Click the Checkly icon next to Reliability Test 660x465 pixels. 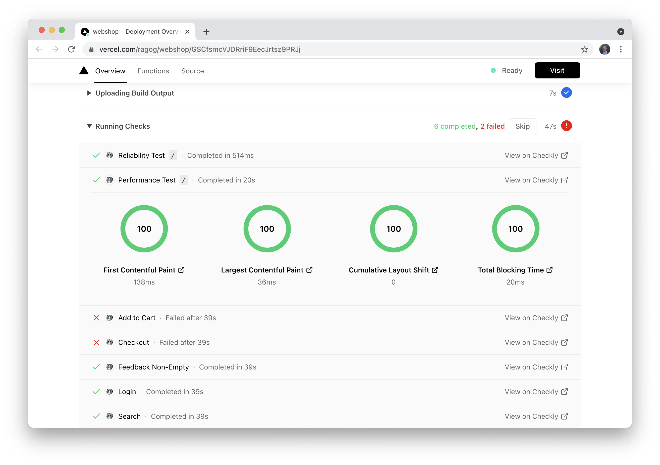coord(109,155)
